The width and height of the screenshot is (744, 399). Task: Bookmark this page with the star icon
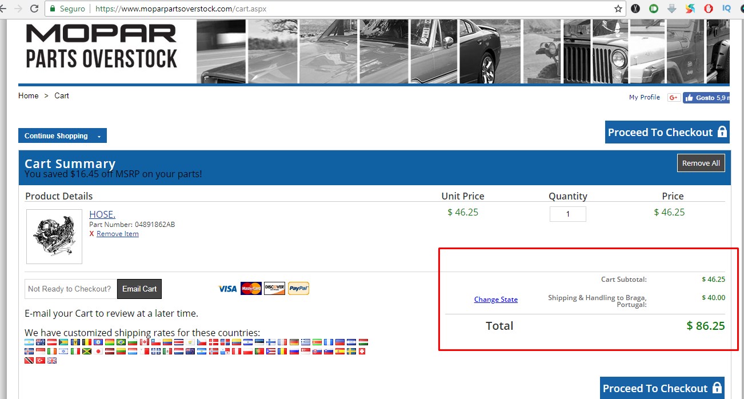point(618,9)
